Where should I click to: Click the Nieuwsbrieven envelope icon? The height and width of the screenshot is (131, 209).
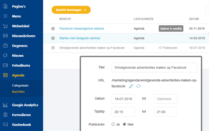point(5,36)
